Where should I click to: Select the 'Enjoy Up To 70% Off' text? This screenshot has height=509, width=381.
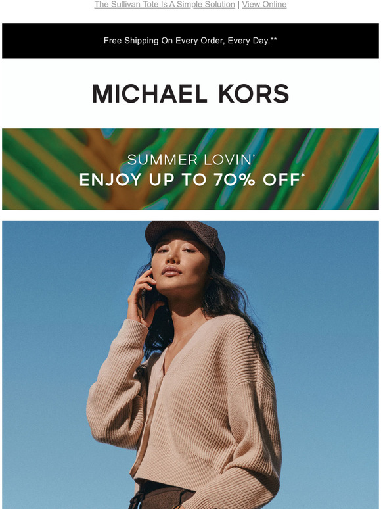click(189, 180)
